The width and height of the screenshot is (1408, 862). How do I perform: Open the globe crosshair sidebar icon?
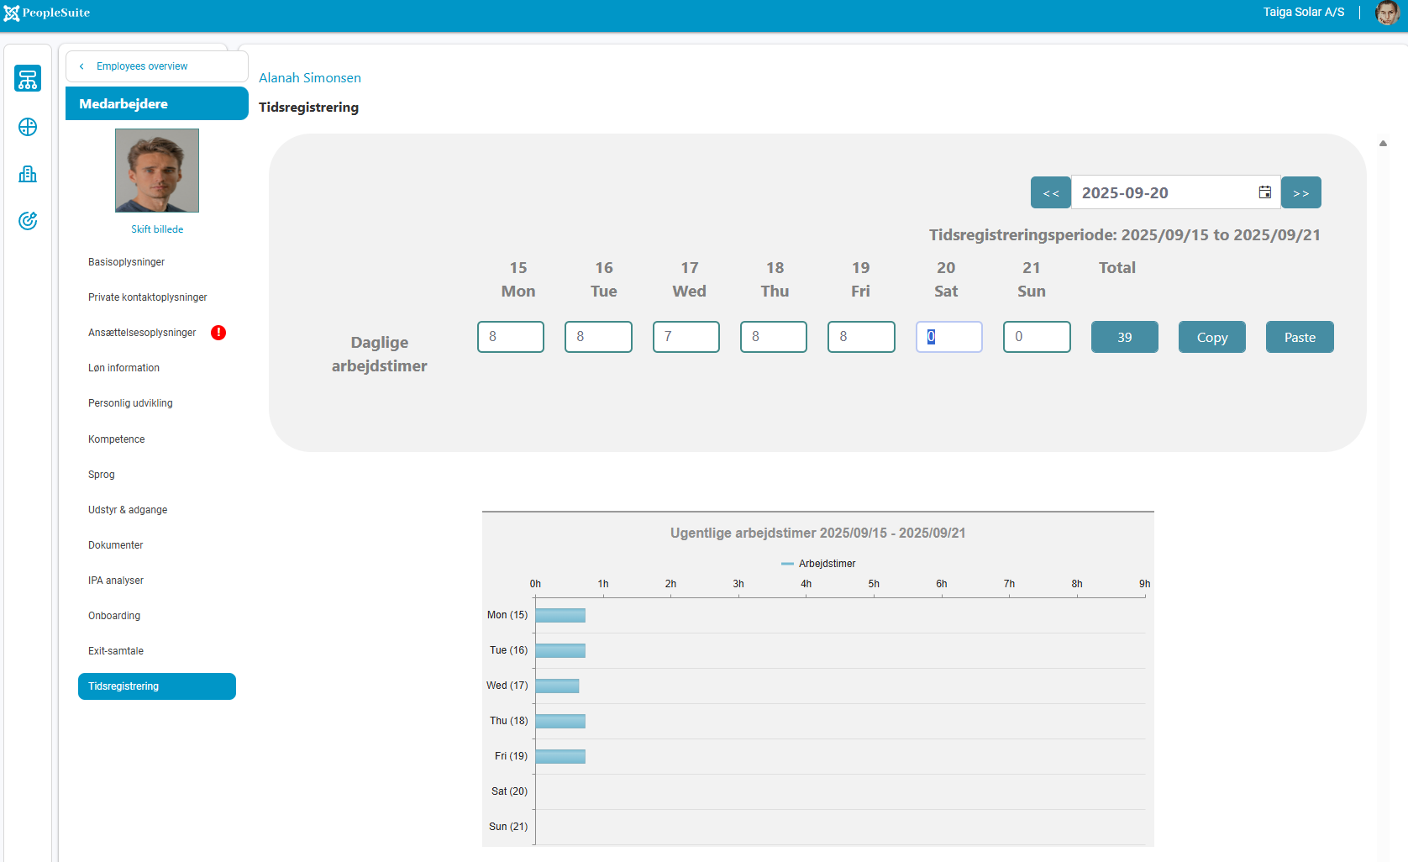pos(28,127)
